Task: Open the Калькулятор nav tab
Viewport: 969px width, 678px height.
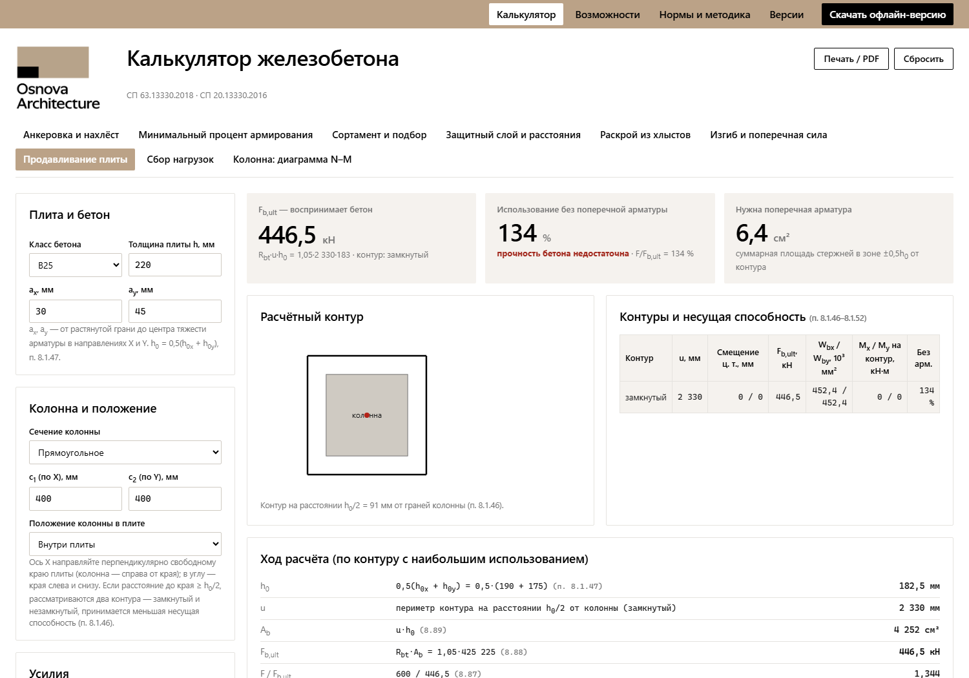Action: click(x=526, y=14)
